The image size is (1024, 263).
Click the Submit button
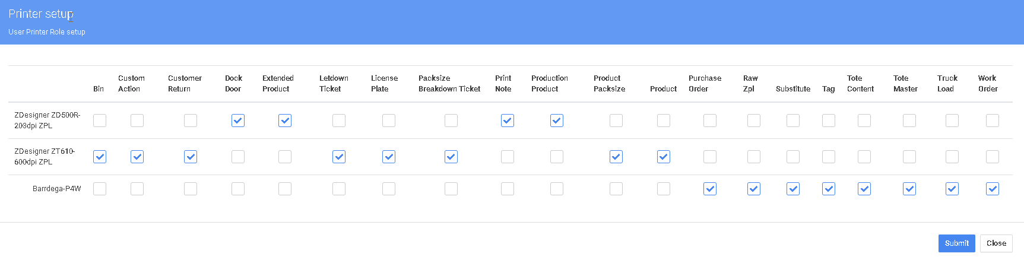pyautogui.click(x=956, y=243)
